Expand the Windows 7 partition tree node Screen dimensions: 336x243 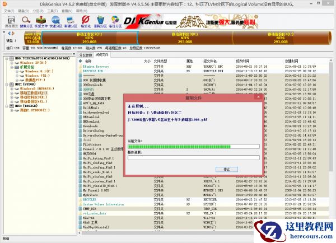17,76
